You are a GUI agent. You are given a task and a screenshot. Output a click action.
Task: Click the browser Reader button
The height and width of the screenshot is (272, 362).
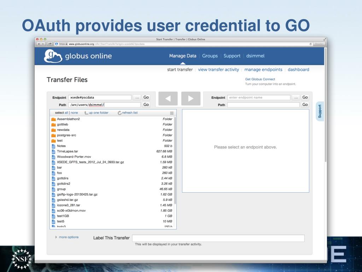pyautogui.click(x=319, y=44)
